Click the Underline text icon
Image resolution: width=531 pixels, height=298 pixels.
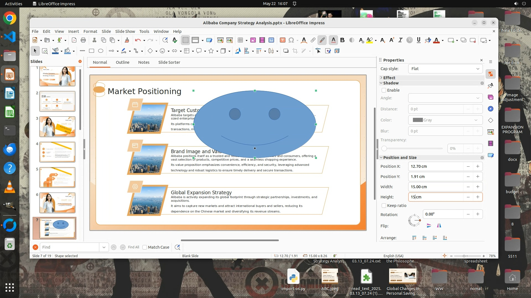418,40
